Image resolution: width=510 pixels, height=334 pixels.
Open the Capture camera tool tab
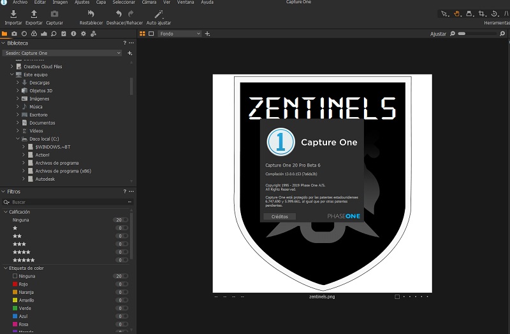tap(14, 33)
